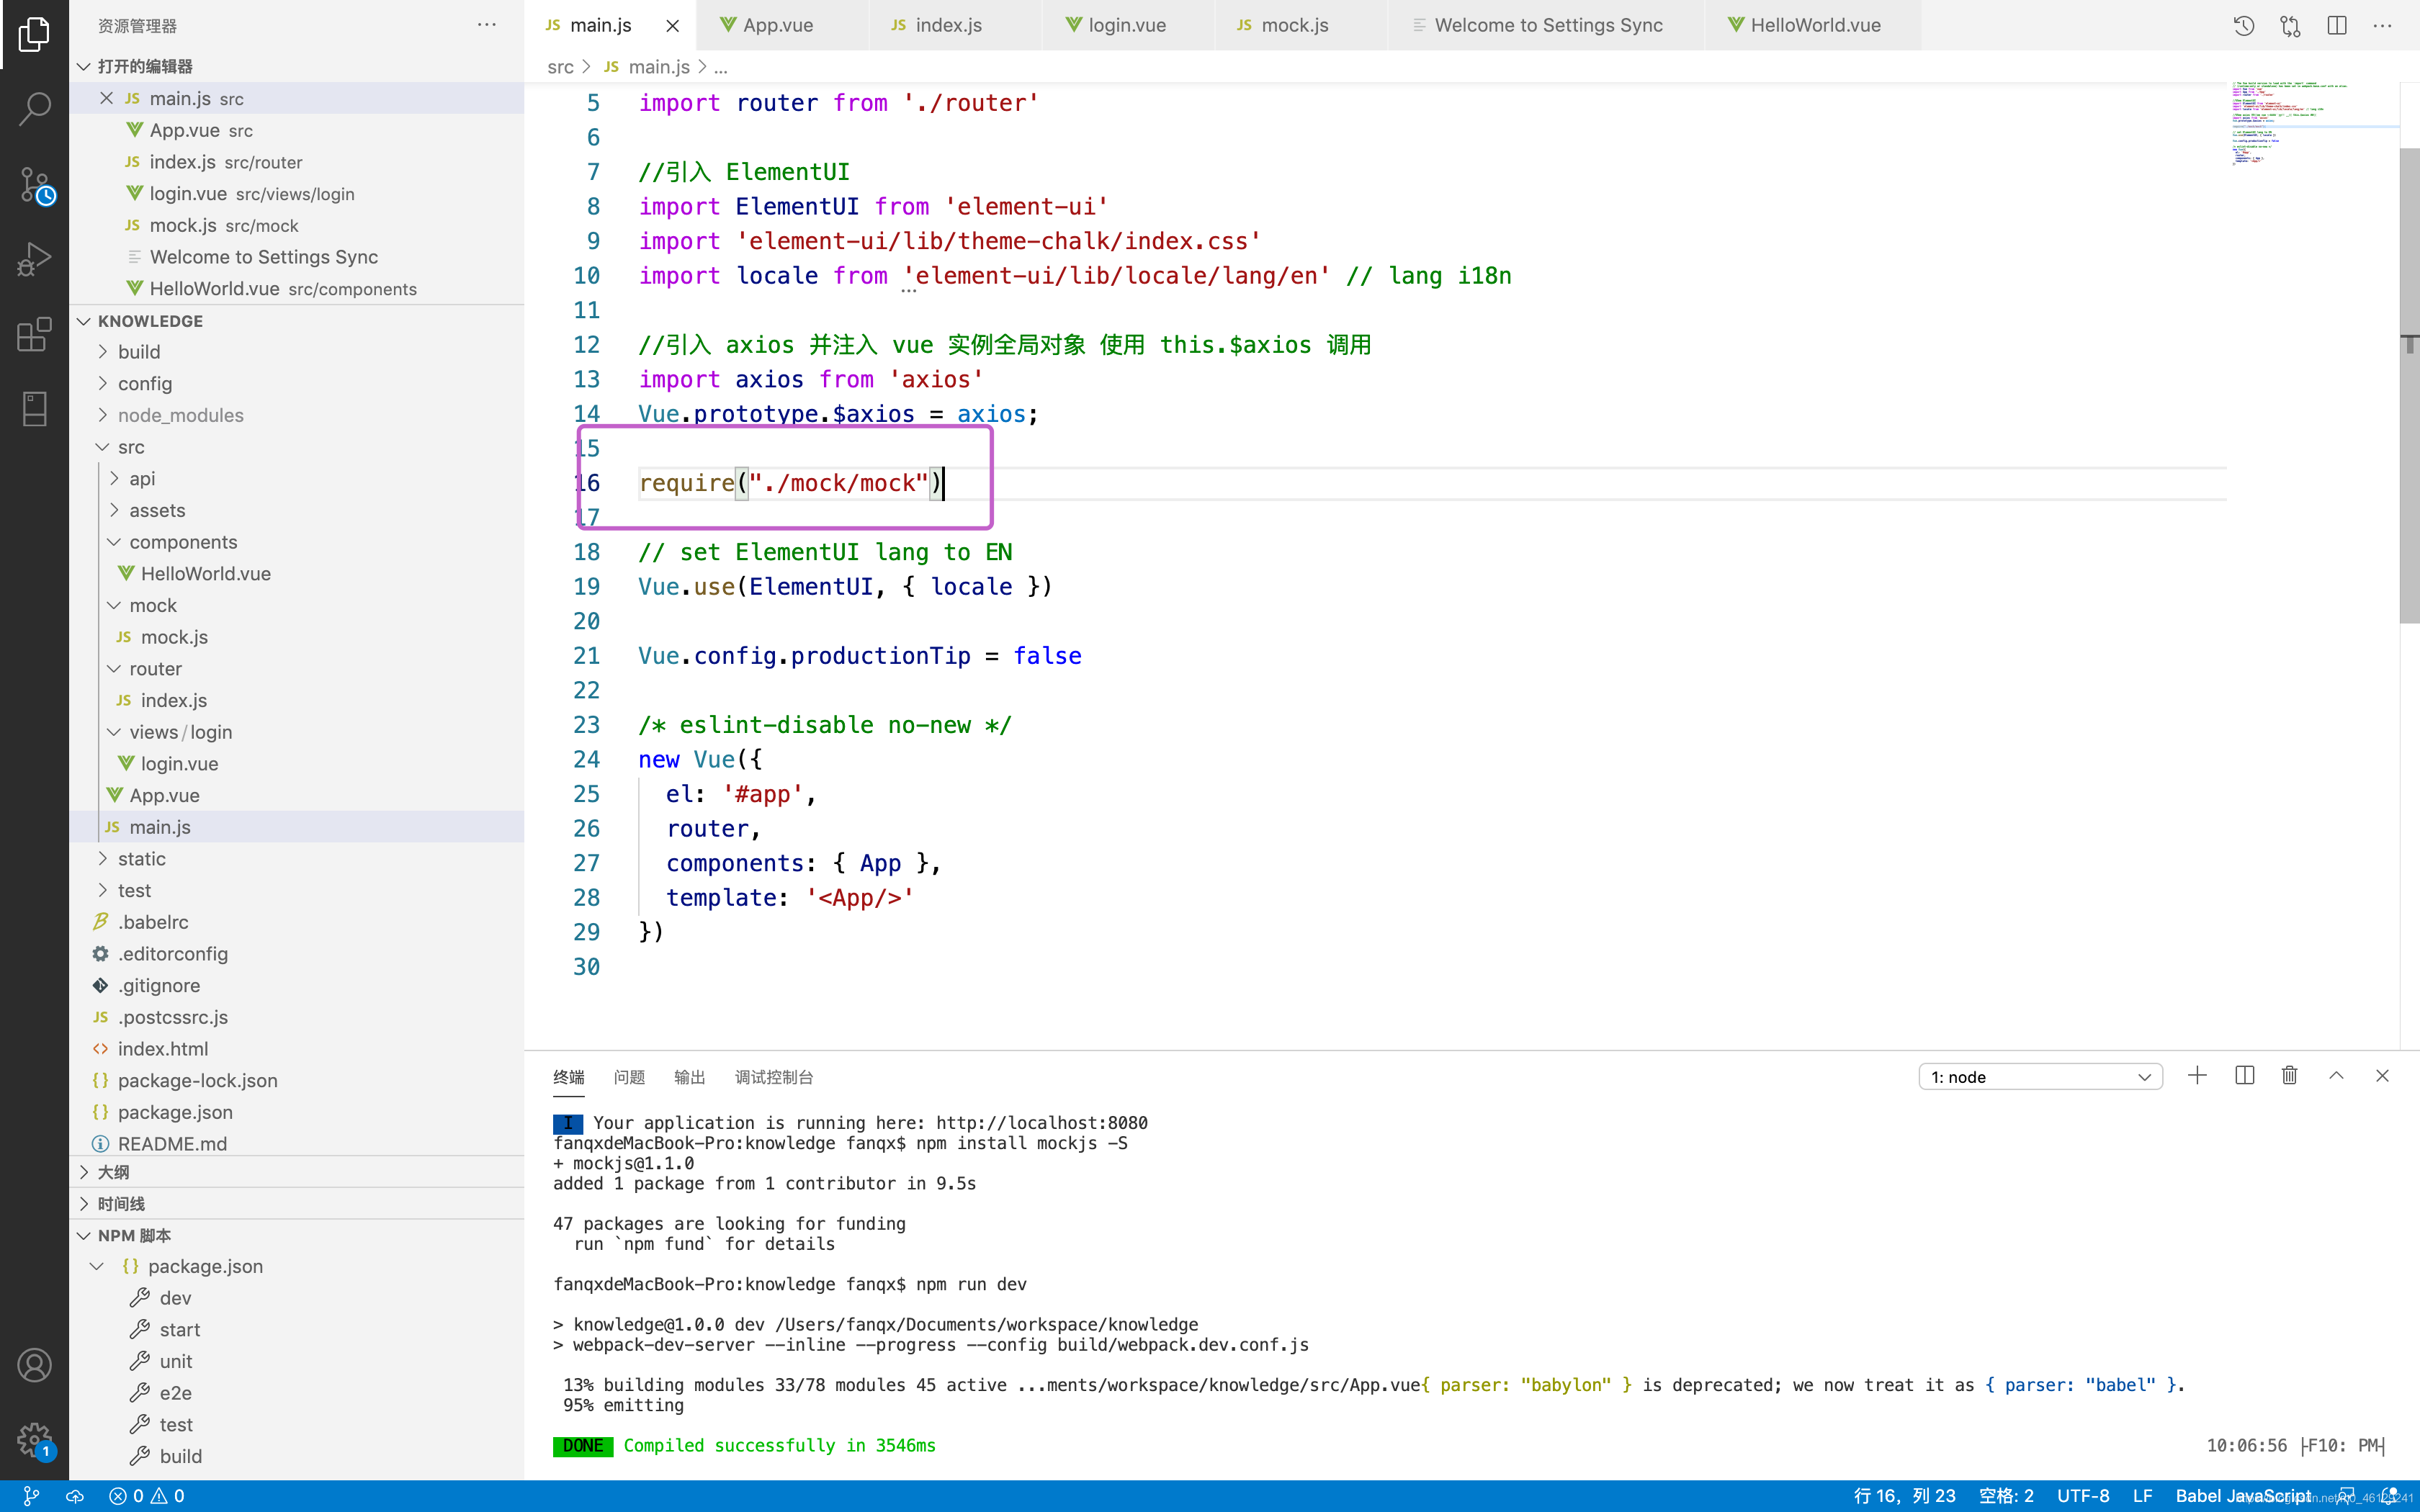The height and width of the screenshot is (1512, 2420).
Task: Click the Babel JavaScript language mode
Action: coord(2243,1496)
